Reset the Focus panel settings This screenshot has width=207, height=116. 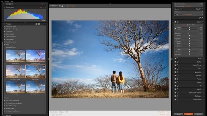178,79
